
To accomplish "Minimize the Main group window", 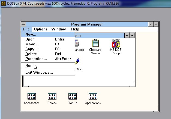I will pos(127,36).
